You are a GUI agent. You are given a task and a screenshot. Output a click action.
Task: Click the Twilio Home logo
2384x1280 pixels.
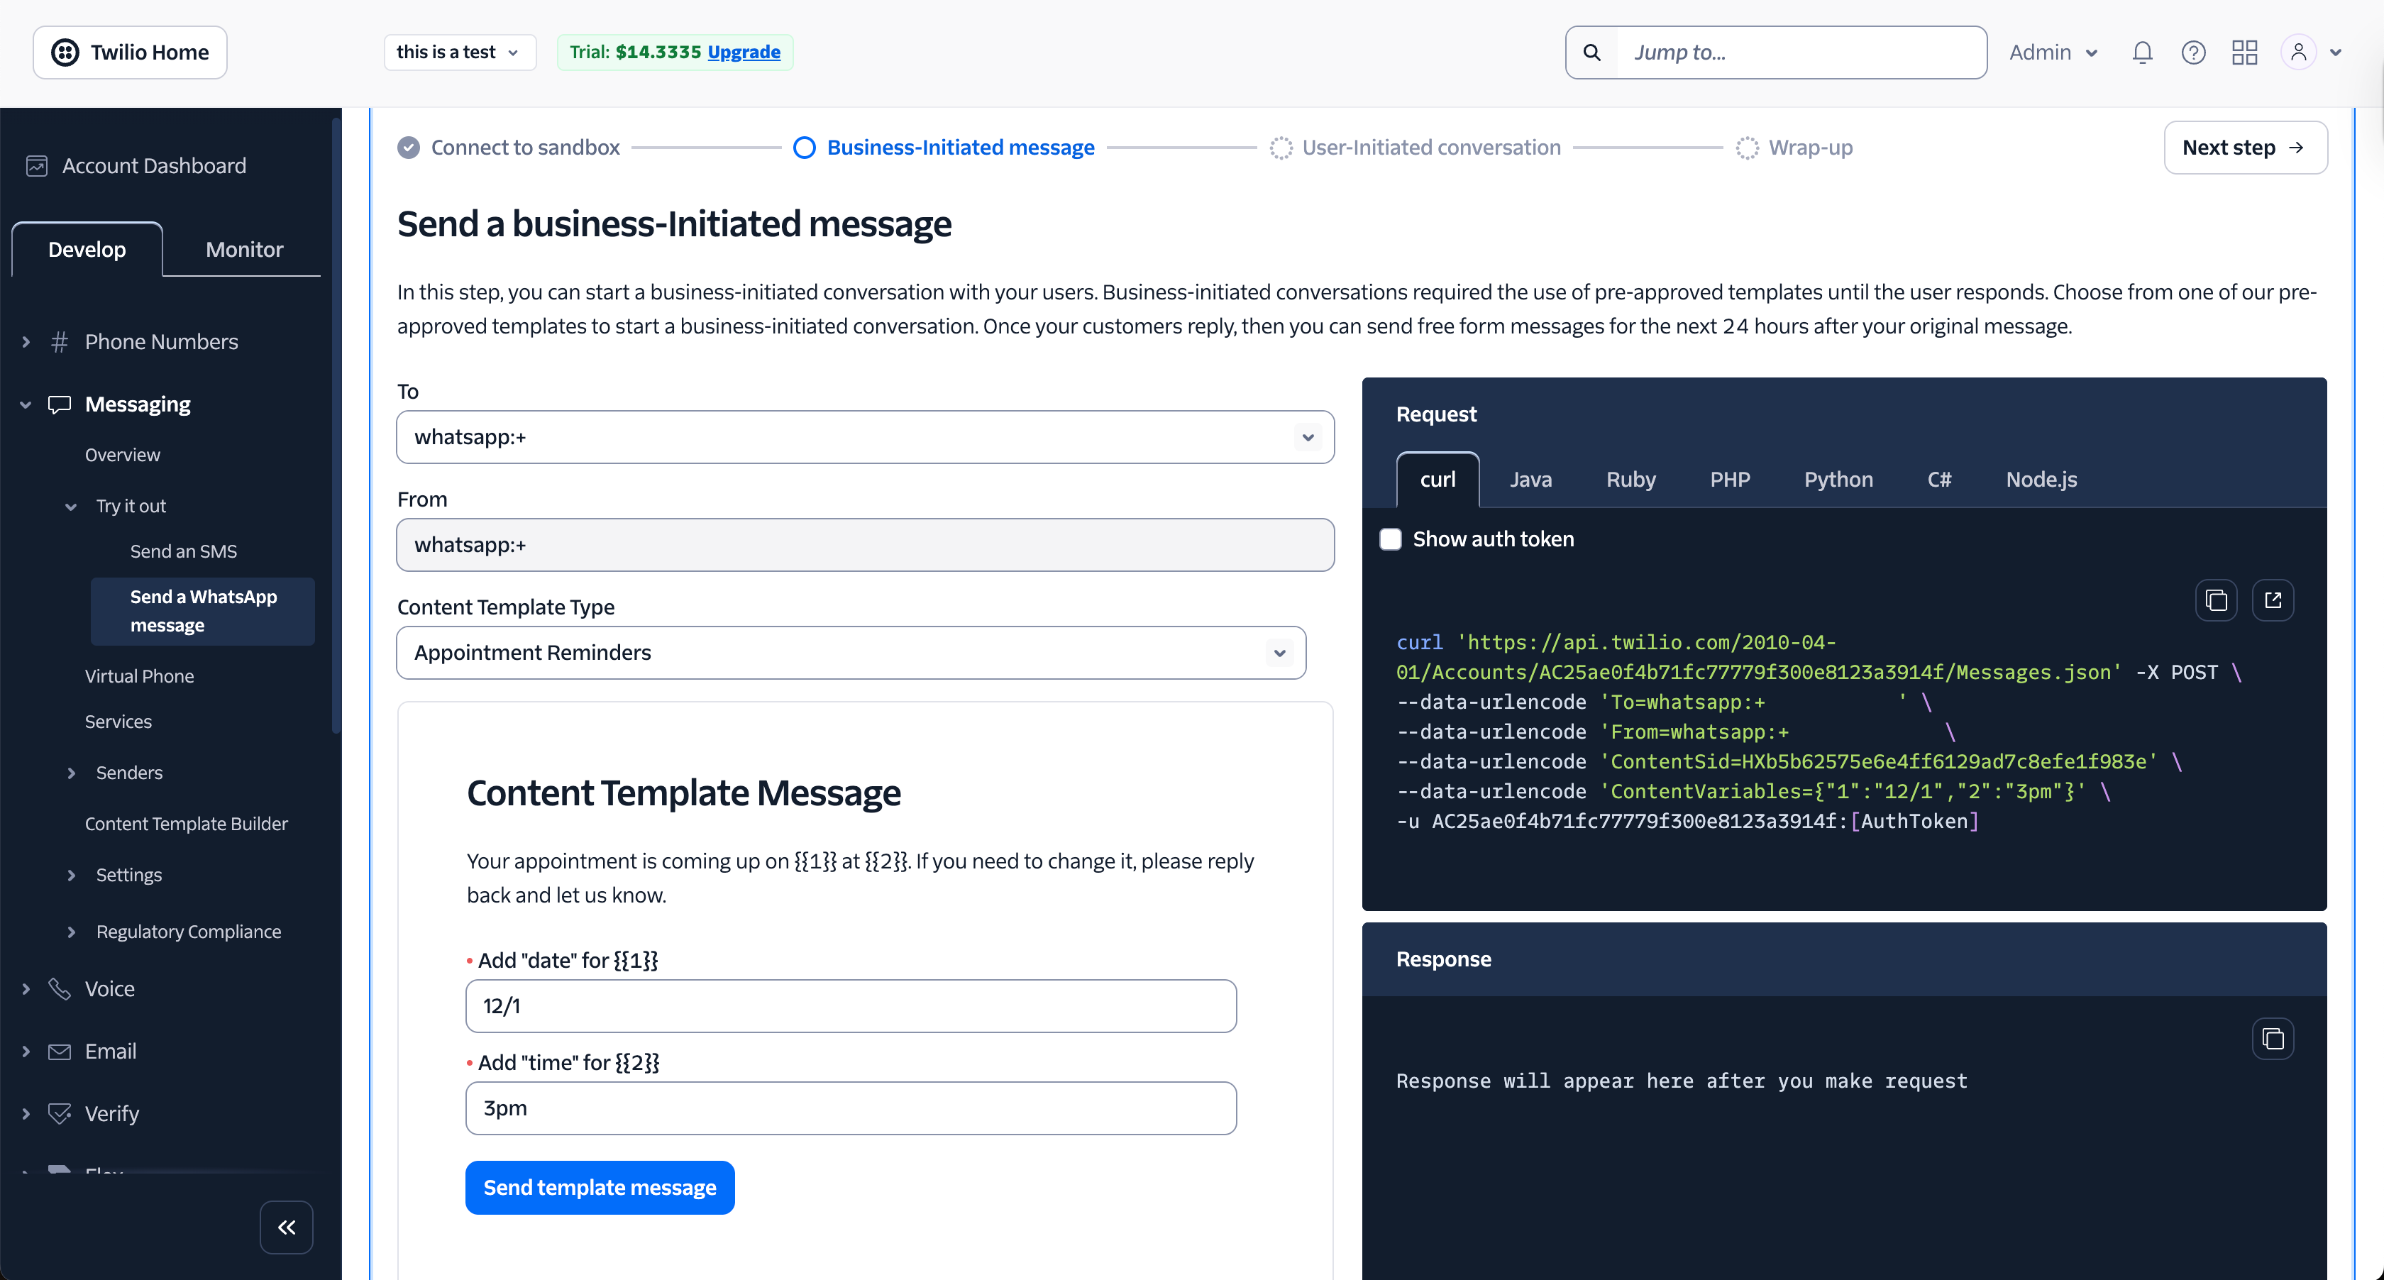pos(128,52)
